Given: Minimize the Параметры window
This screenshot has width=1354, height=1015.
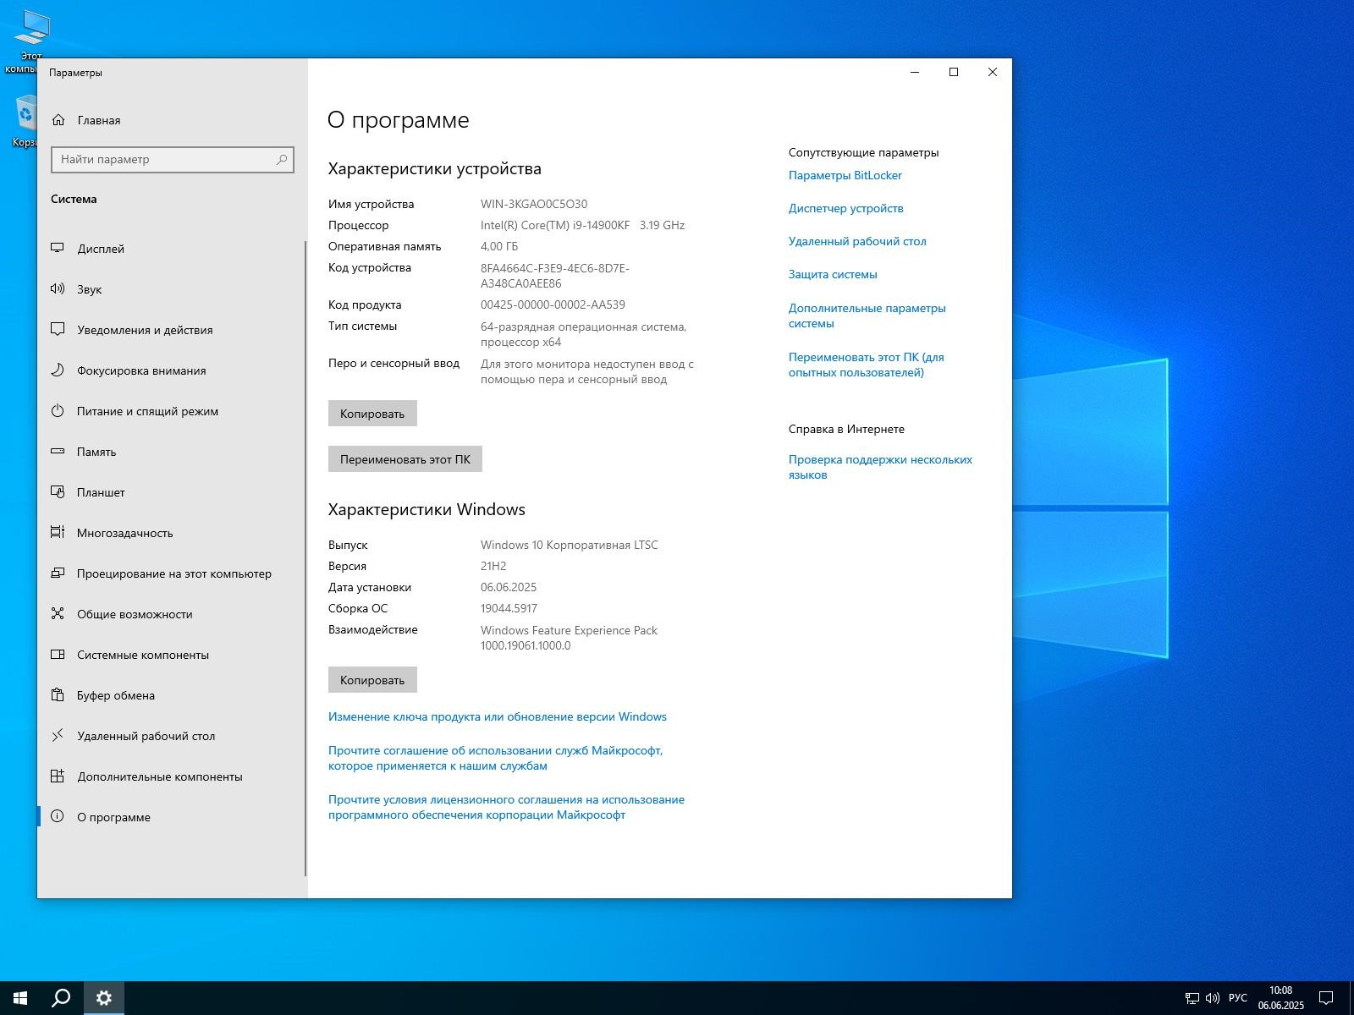Looking at the screenshot, I should 915,72.
